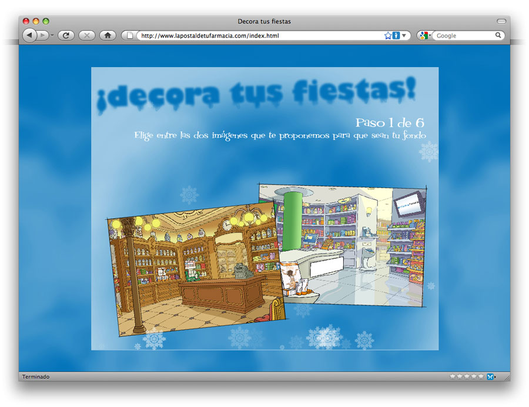Open the Google search engine selector

tap(426, 35)
